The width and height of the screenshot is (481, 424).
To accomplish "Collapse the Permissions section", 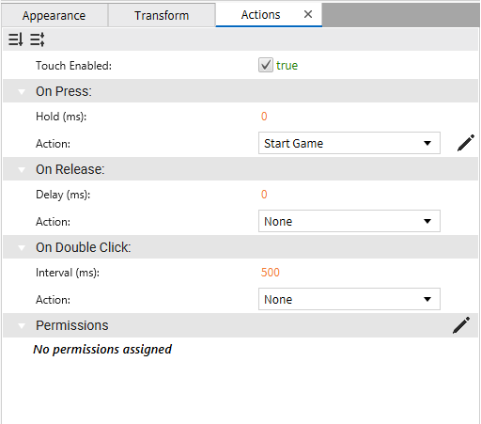I will click(x=22, y=326).
